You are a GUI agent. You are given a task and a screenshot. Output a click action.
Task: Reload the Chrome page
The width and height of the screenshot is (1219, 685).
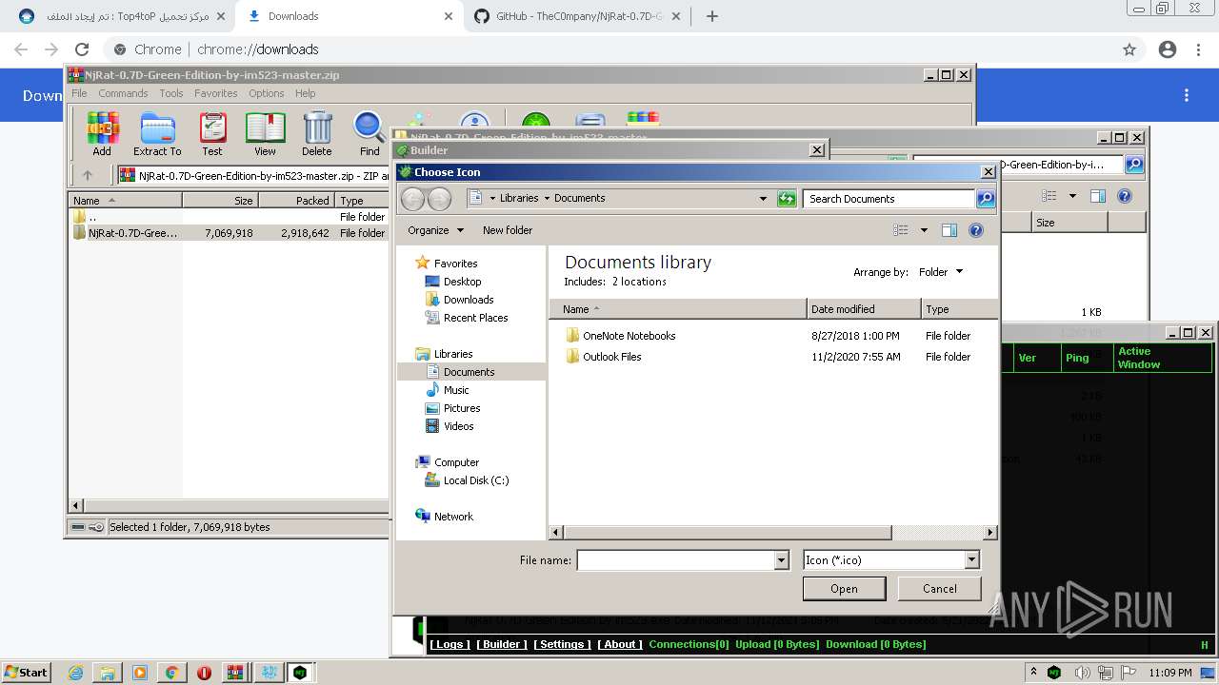click(x=82, y=49)
